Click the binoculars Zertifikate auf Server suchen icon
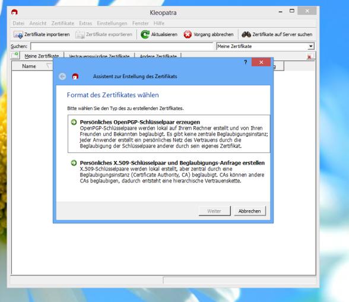 coord(246,34)
